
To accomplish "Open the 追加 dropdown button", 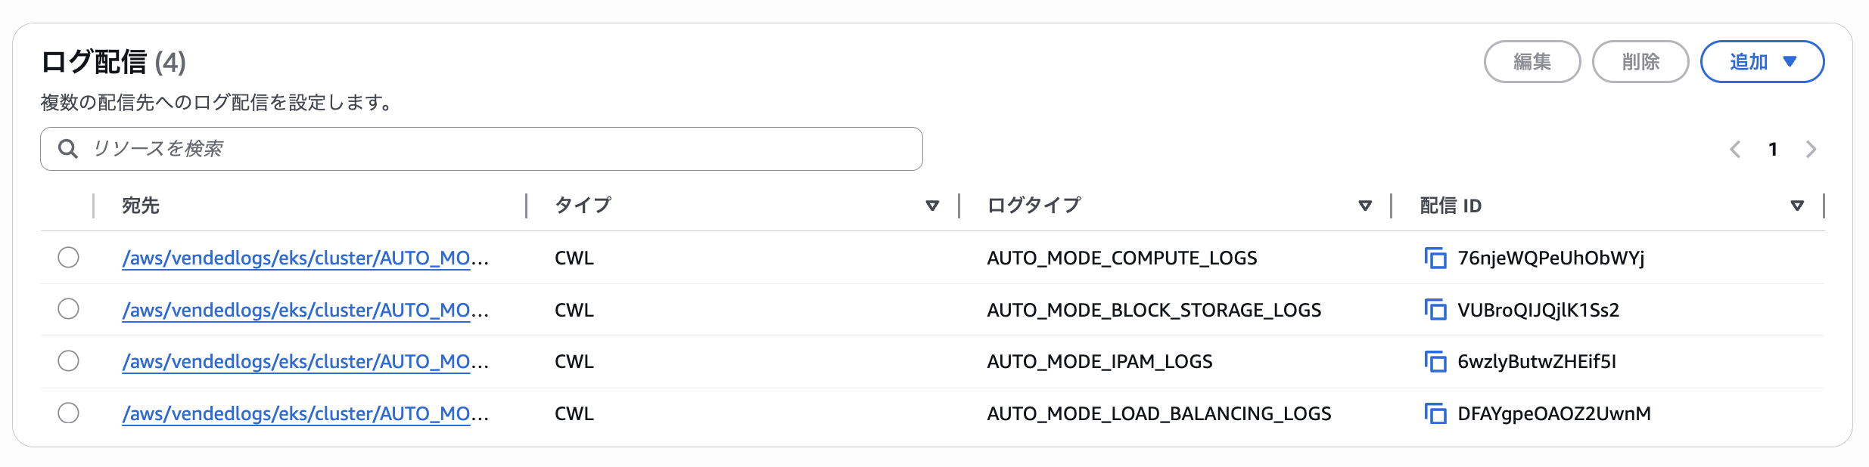I will pos(1762,62).
